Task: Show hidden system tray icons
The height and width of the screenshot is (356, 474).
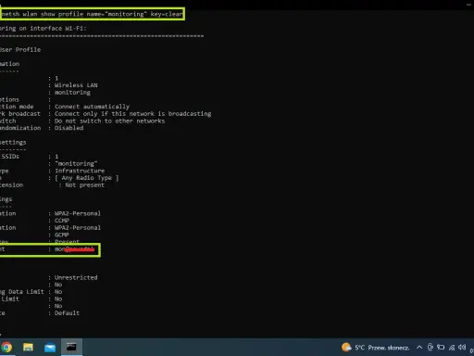Action: point(419,348)
